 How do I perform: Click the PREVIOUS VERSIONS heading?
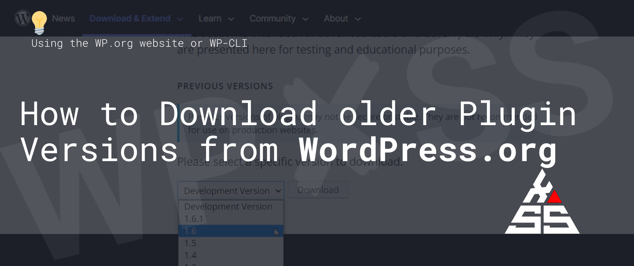[x=225, y=86]
